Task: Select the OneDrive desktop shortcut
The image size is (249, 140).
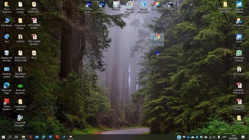Action: [x=239, y=22]
